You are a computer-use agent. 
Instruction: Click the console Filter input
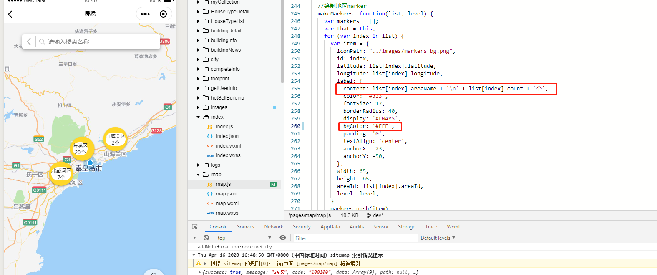[x=355, y=238]
